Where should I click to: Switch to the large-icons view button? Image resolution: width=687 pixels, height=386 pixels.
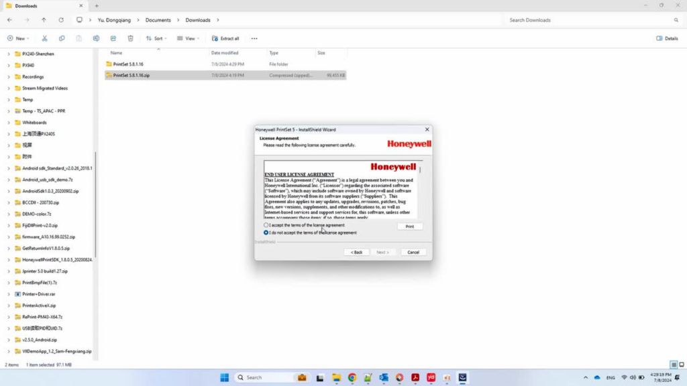tap(682, 365)
